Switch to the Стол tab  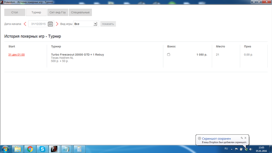[x=15, y=12]
